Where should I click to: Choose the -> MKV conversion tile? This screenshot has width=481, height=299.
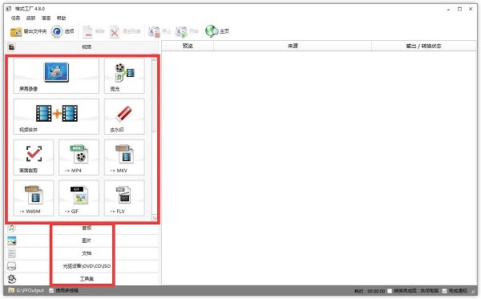click(x=124, y=157)
